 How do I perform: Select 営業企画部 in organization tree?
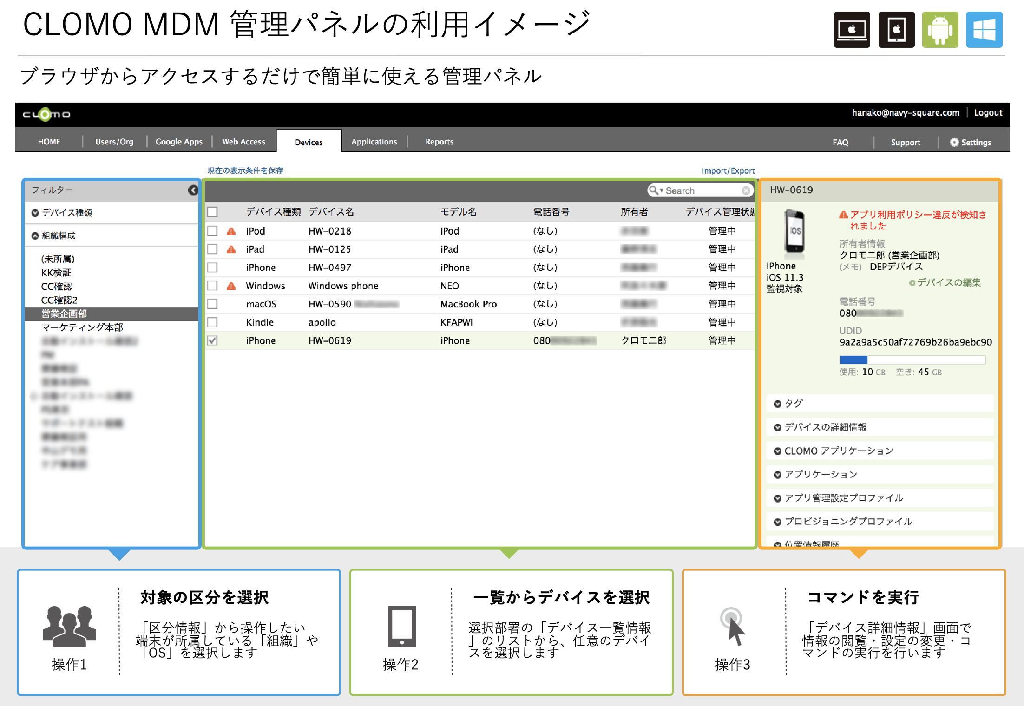(x=112, y=314)
